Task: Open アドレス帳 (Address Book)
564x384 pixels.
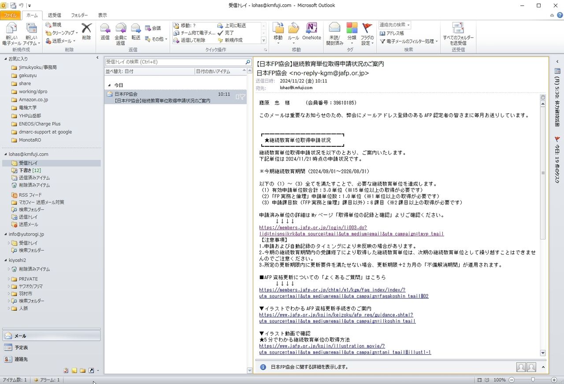Action: (x=392, y=33)
